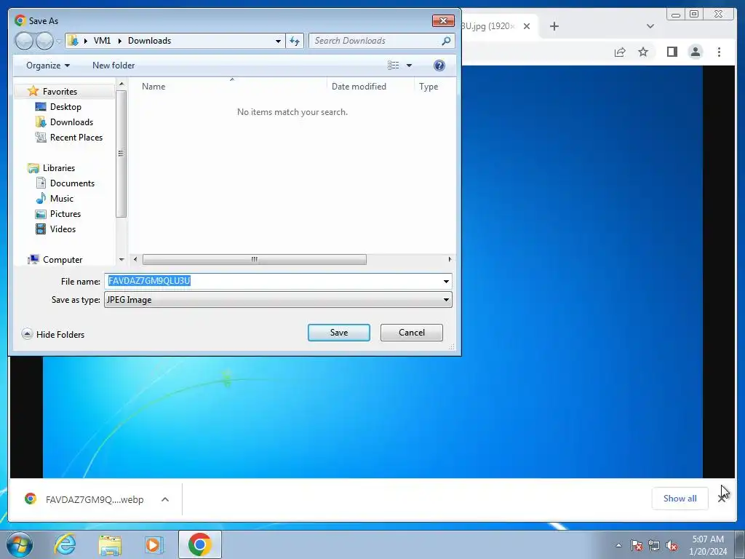Click the Action Center flag tray icon
This screenshot has width=745, height=559.
[637, 545]
